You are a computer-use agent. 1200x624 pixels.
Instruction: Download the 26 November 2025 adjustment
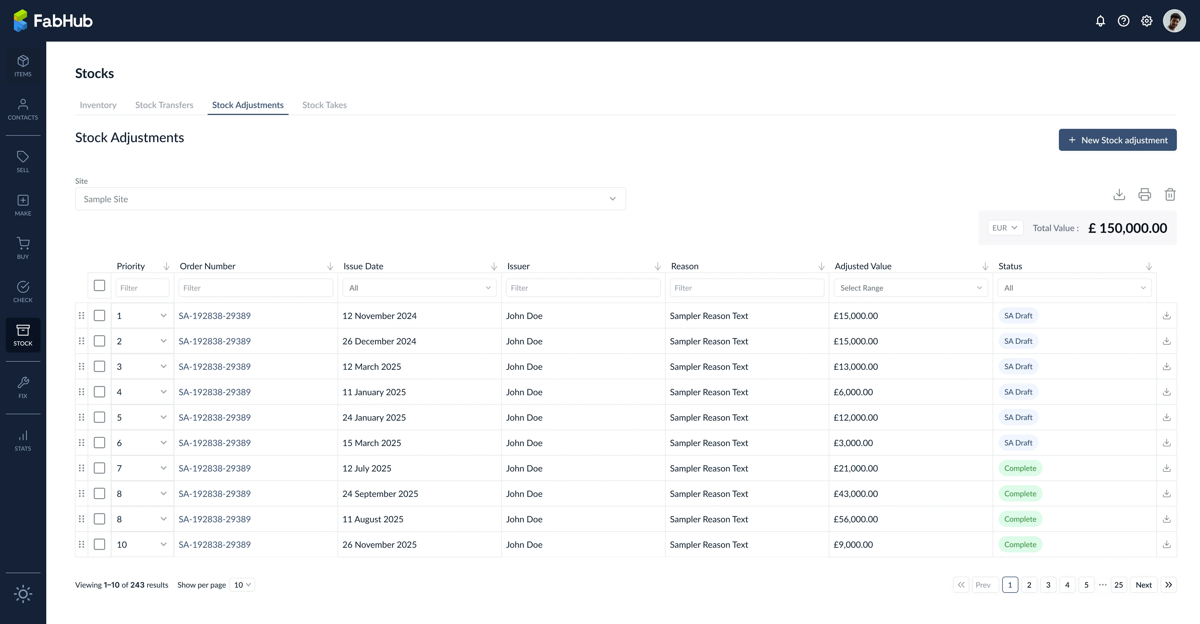coord(1166,545)
